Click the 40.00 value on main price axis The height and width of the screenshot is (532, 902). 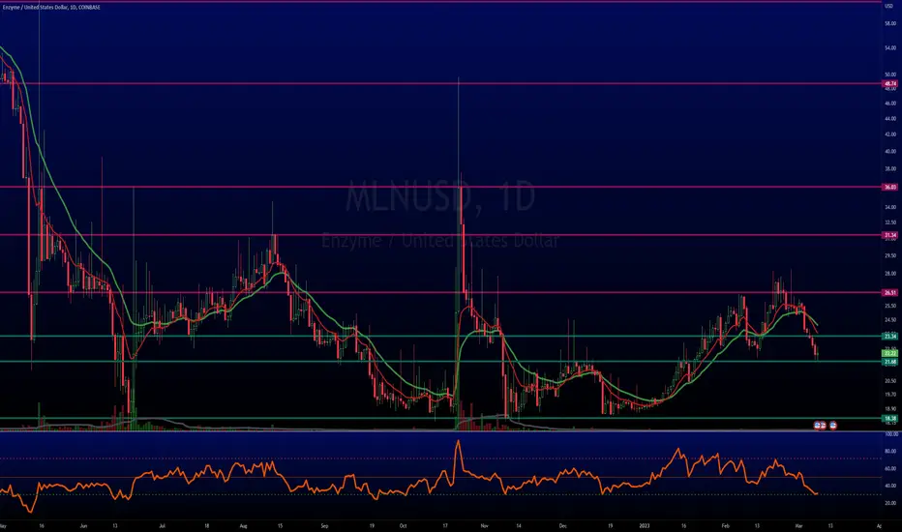[890, 152]
